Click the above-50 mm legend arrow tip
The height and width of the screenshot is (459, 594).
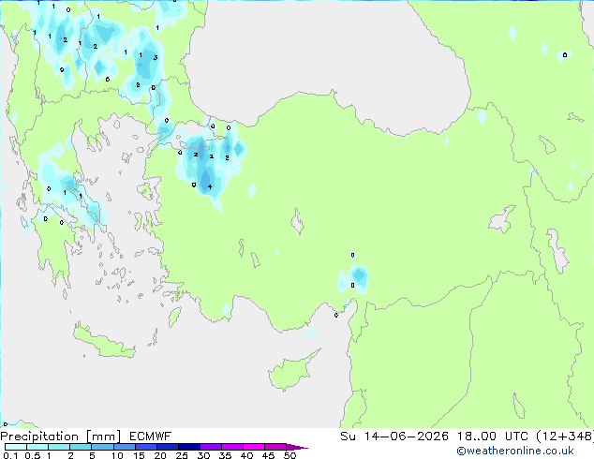point(297,447)
